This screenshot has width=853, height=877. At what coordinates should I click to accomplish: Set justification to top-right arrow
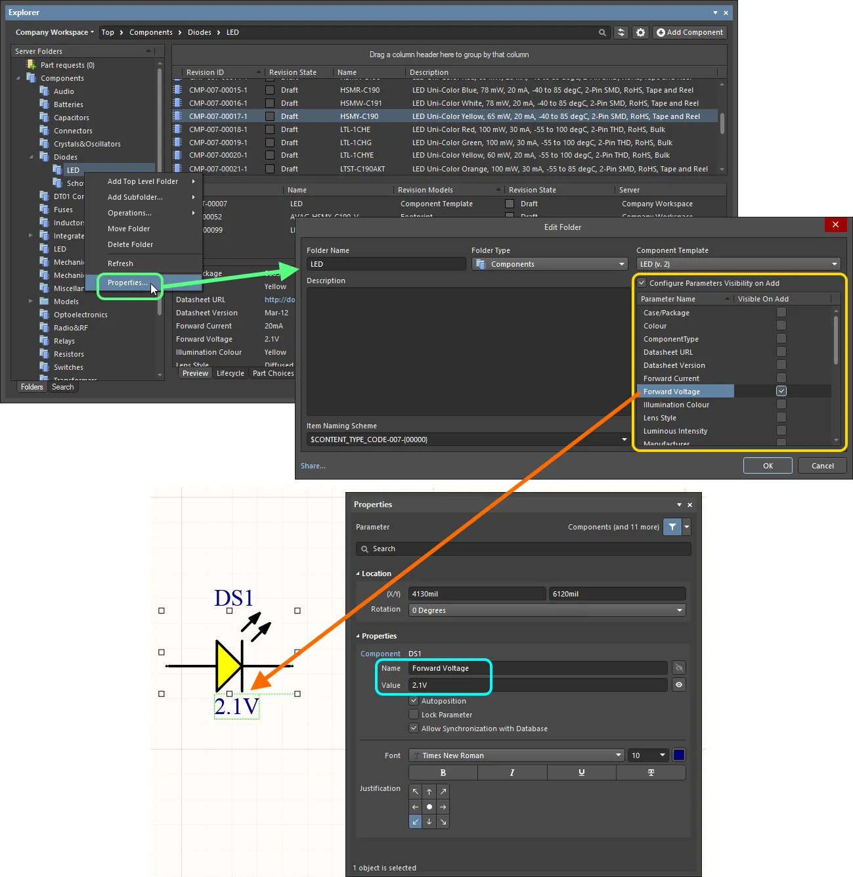tap(443, 792)
